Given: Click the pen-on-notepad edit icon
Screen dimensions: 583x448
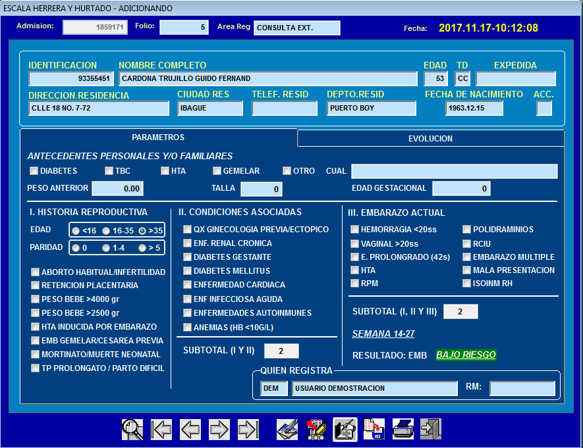Looking at the screenshot, I should click(x=287, y=430).
